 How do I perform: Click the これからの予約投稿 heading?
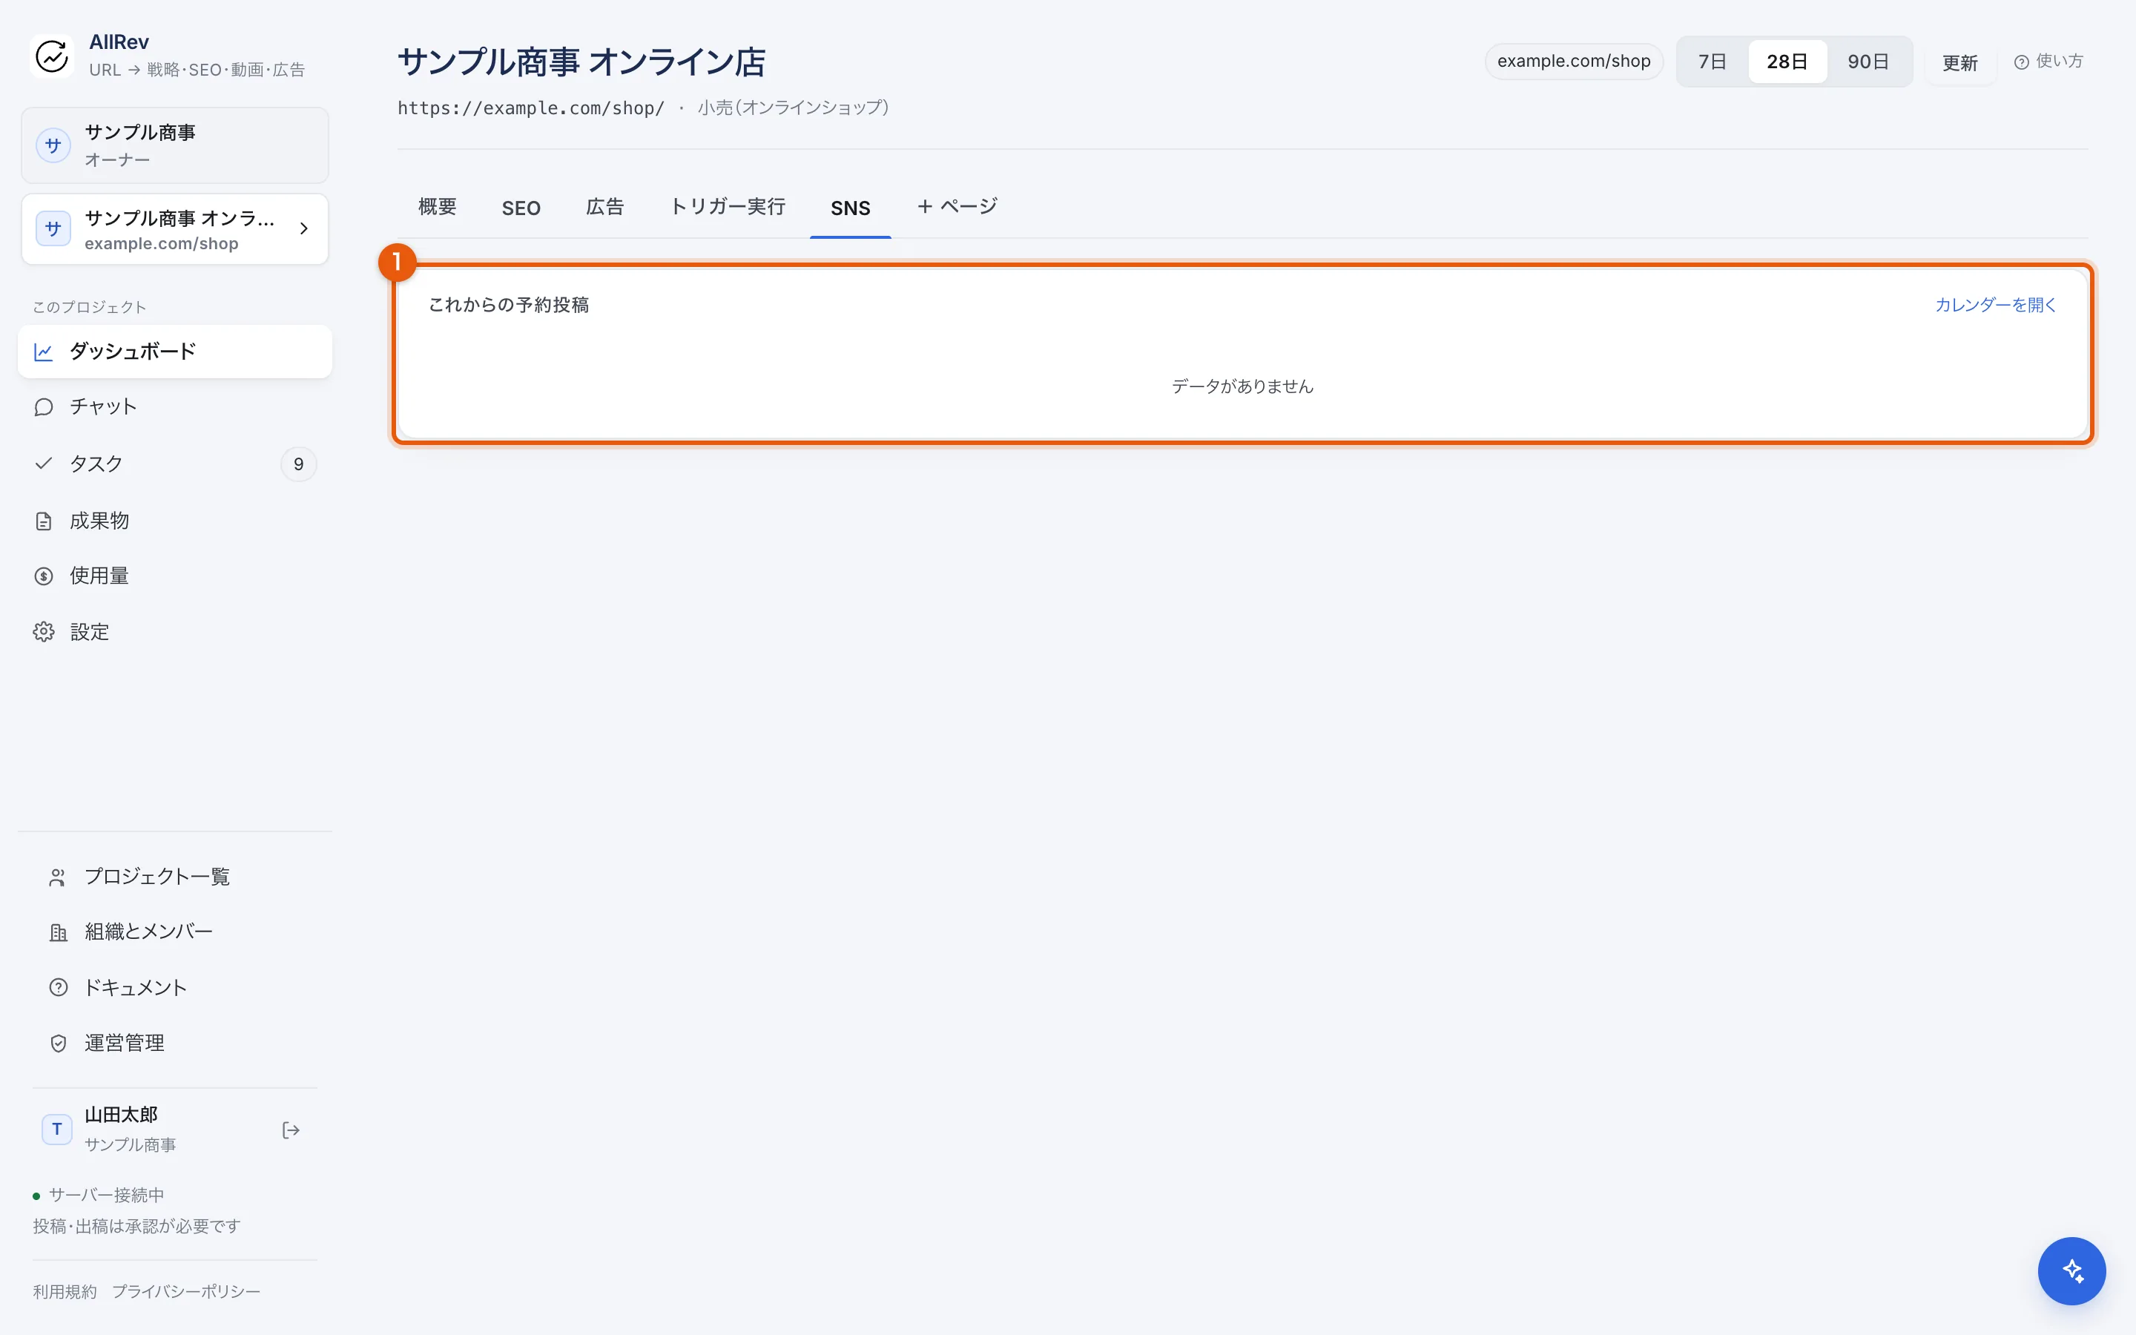[x=508, y=305]
